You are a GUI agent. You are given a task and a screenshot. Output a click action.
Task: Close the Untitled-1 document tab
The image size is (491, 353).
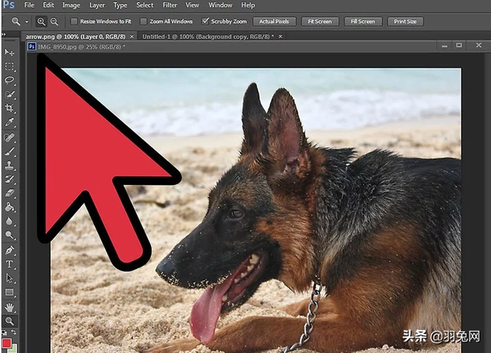pyautogui.click(x=279, y=36)
